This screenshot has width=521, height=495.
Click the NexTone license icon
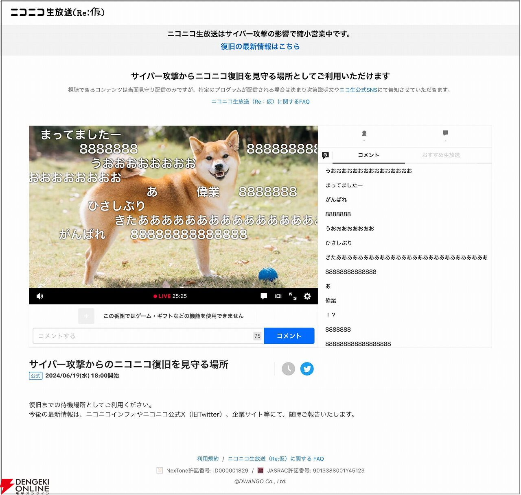[x=160, y=470]
